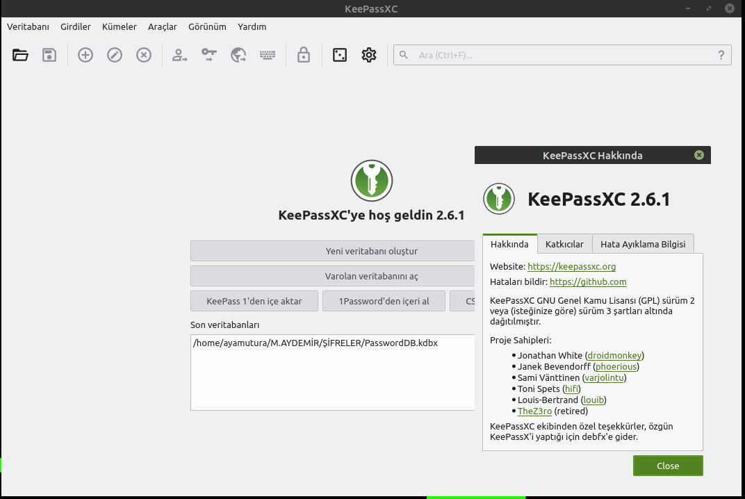Close the KeePassXC Hakkında dialog title button

tap(699, 155)
